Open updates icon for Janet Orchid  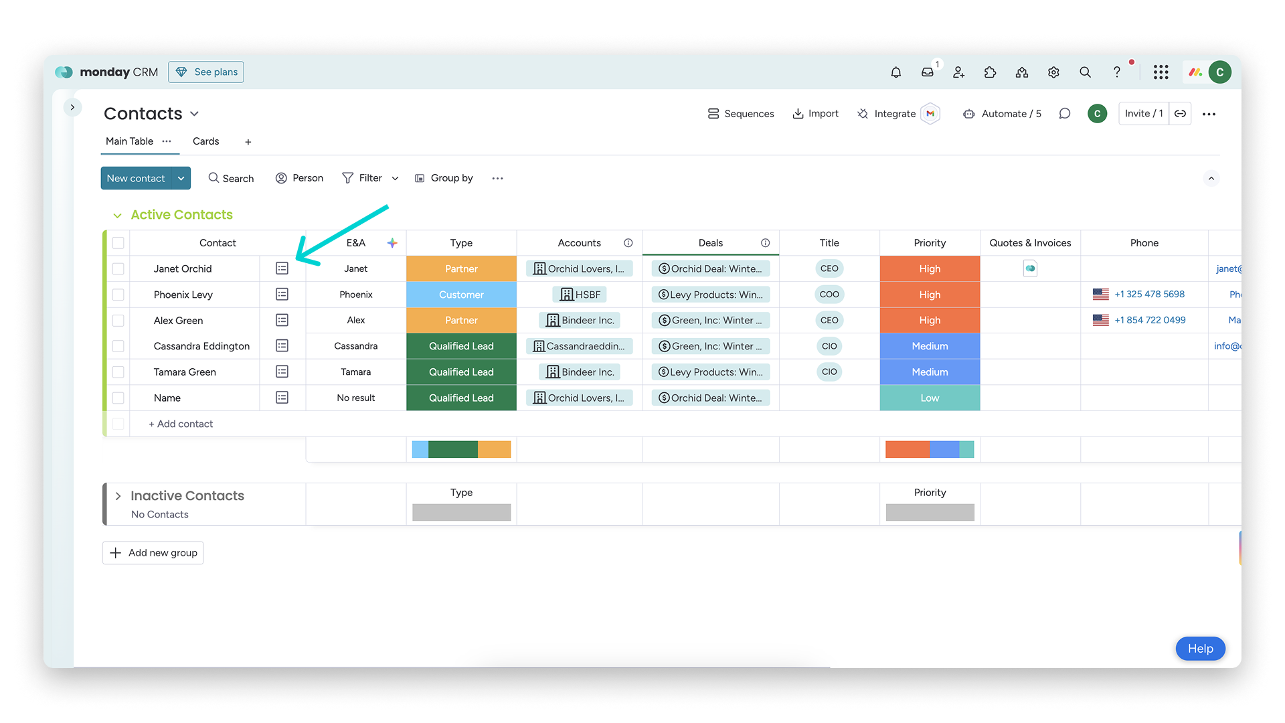282,268
